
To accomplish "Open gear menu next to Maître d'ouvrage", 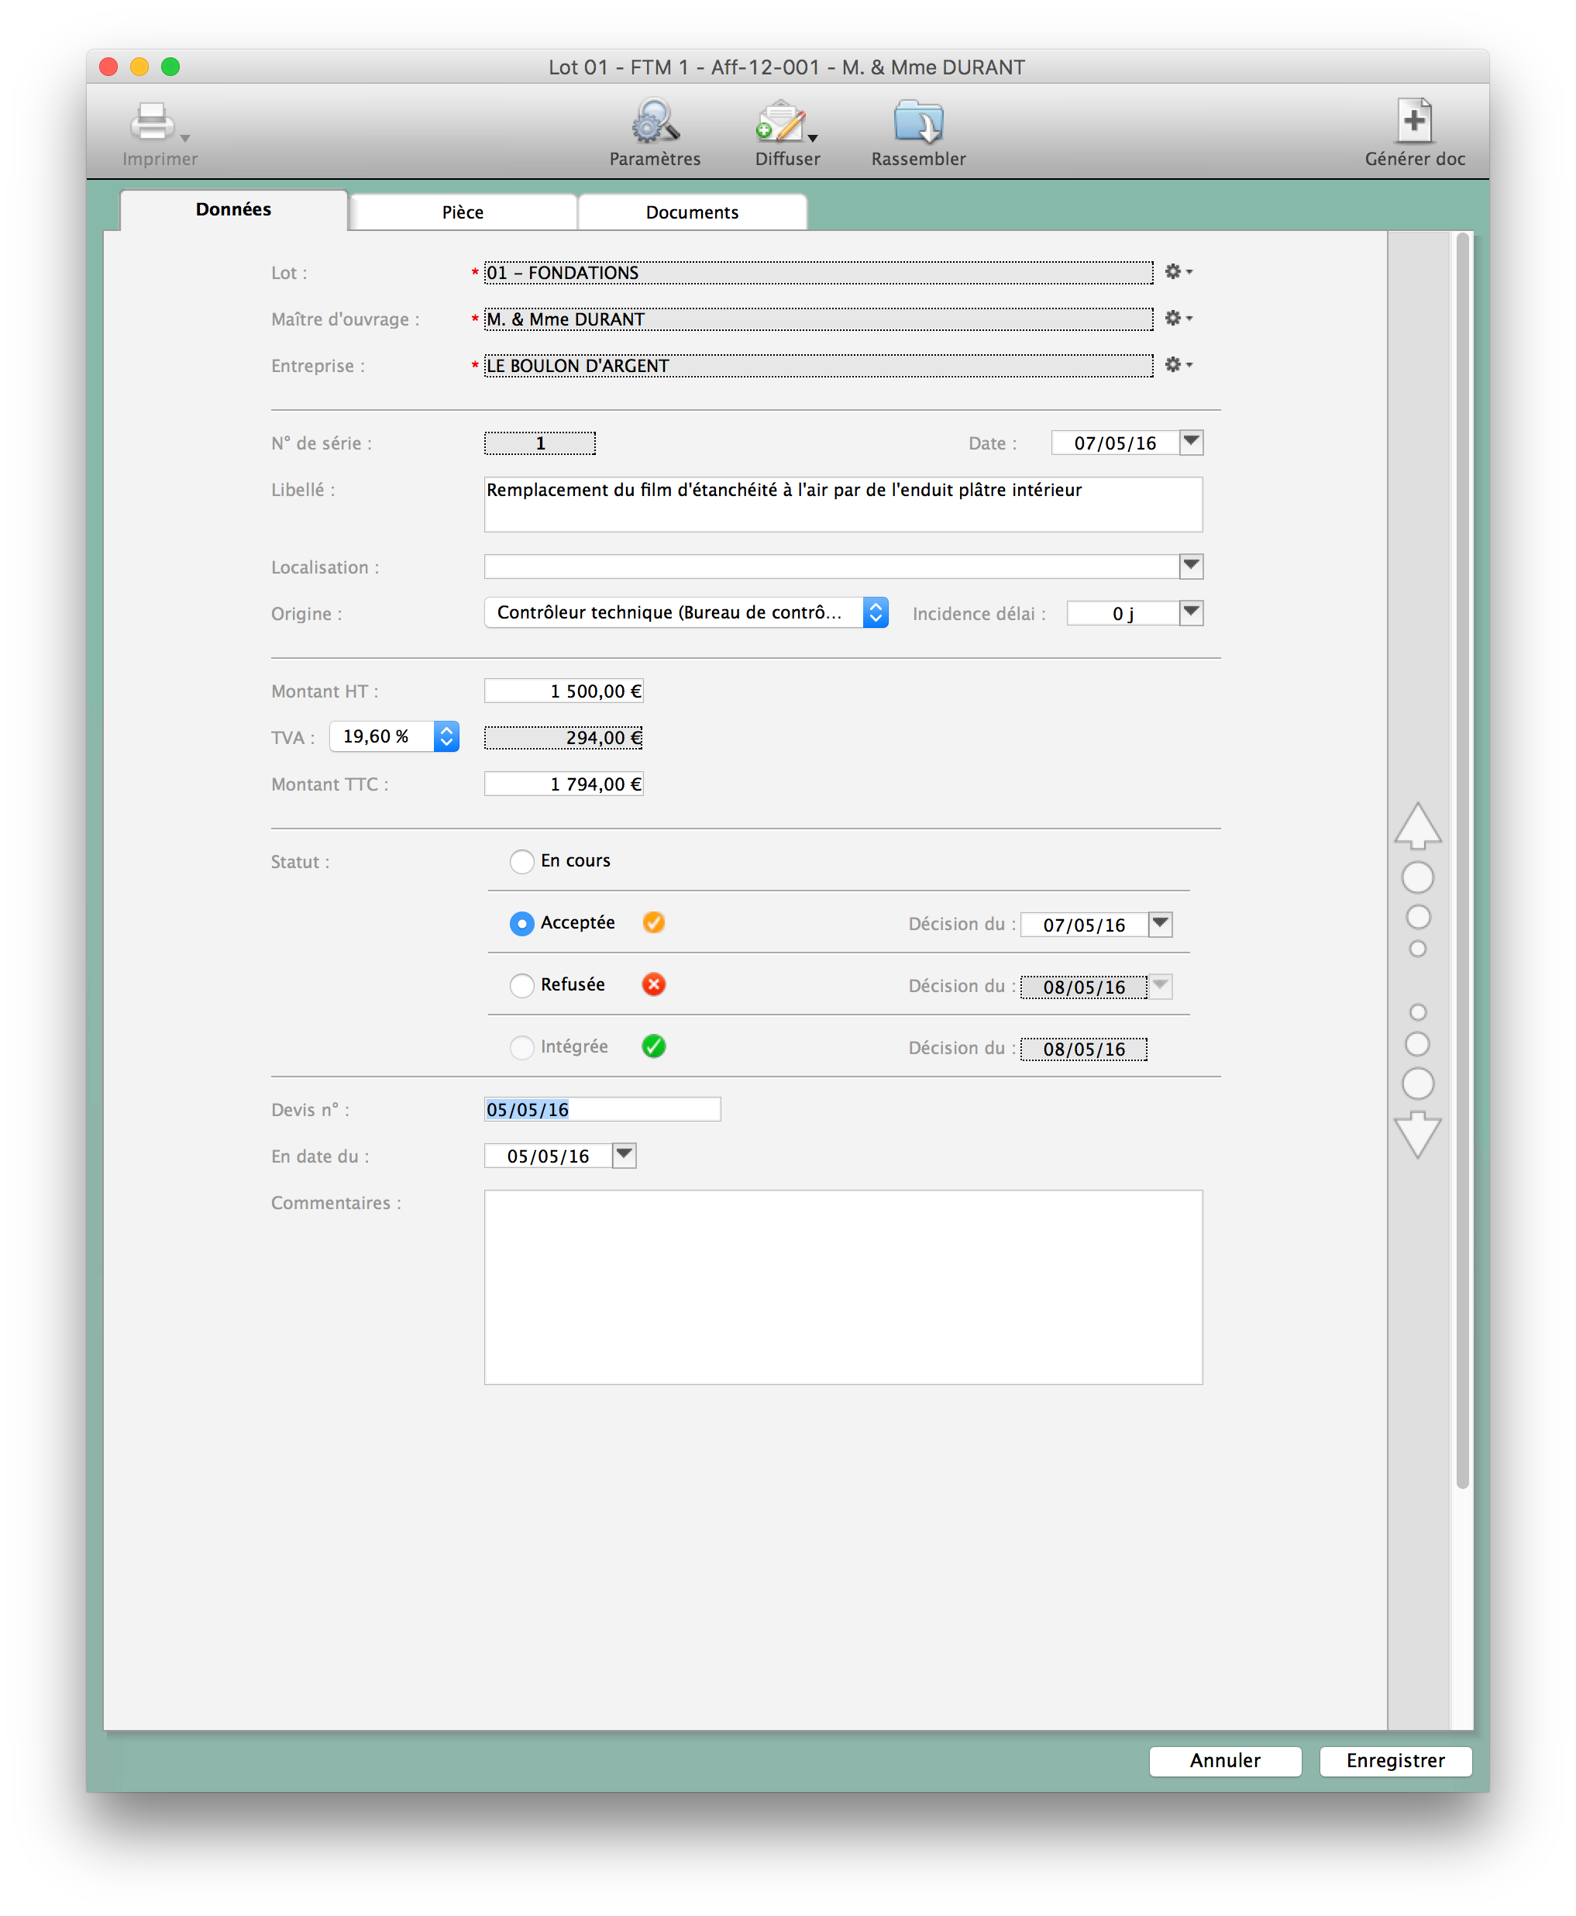I will tap(1178, 318).
